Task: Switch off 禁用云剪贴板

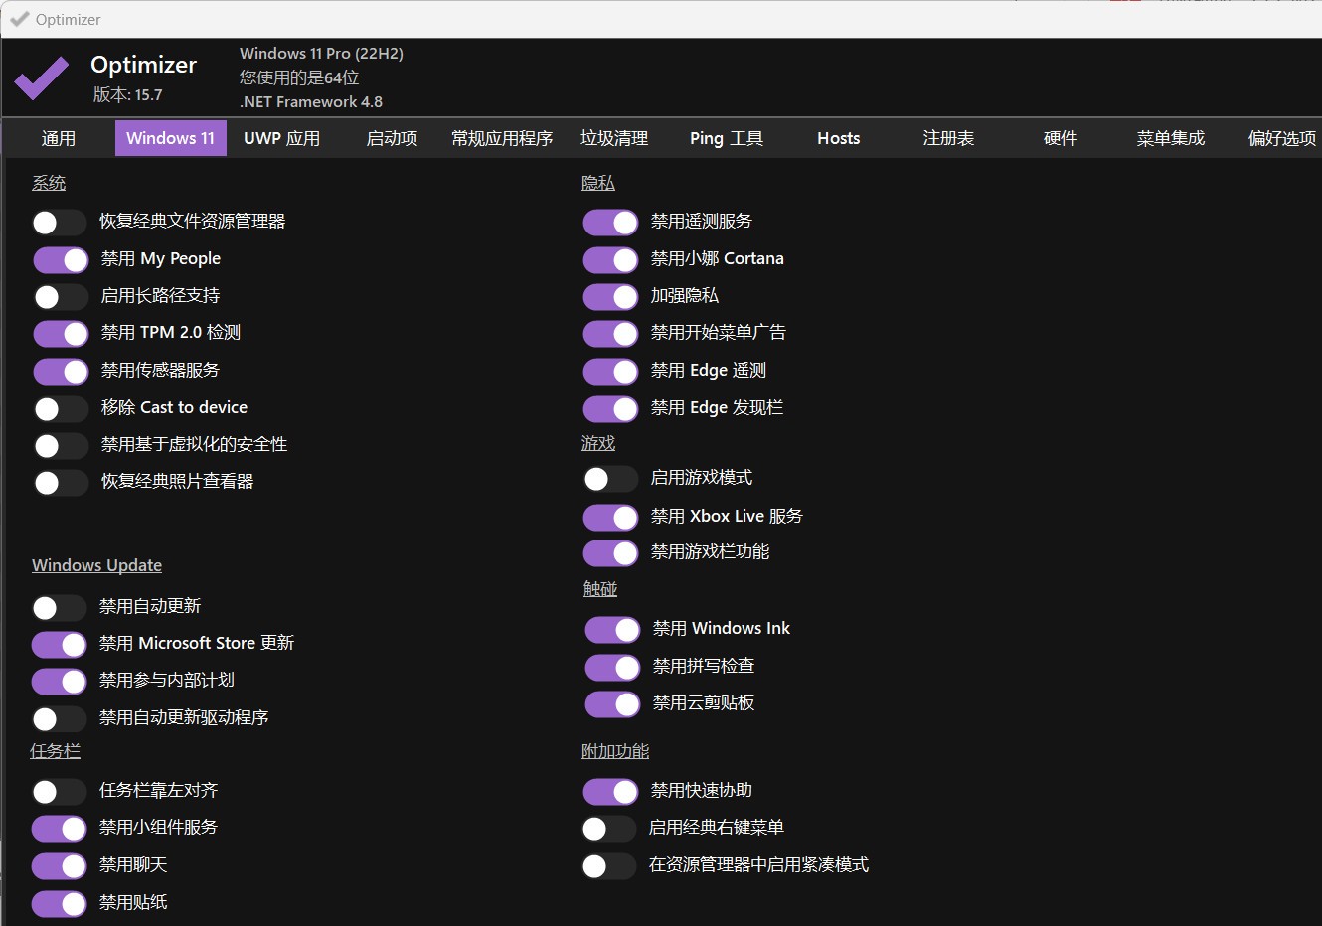Action: coord(612,704)
